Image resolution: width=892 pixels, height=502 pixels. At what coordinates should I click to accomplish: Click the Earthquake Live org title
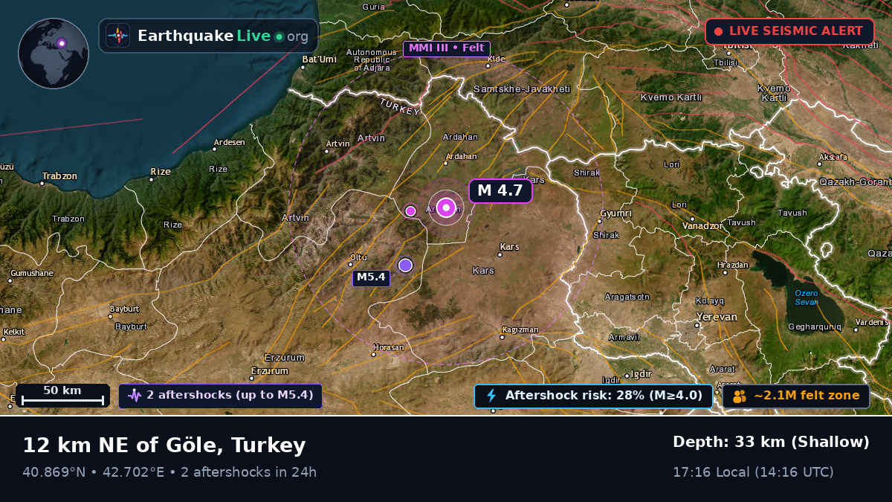[223, 36]
